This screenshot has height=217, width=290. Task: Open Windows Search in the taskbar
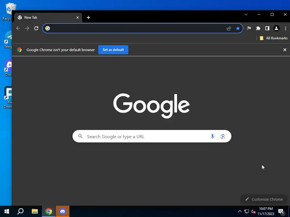(x=20, y=211)
